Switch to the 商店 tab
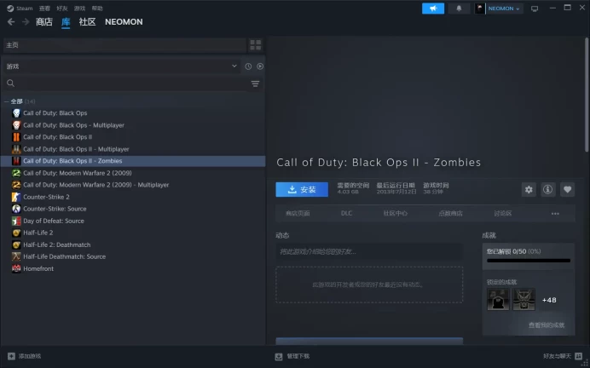This screenshot has height=368, width=590. tap(44, 22)
